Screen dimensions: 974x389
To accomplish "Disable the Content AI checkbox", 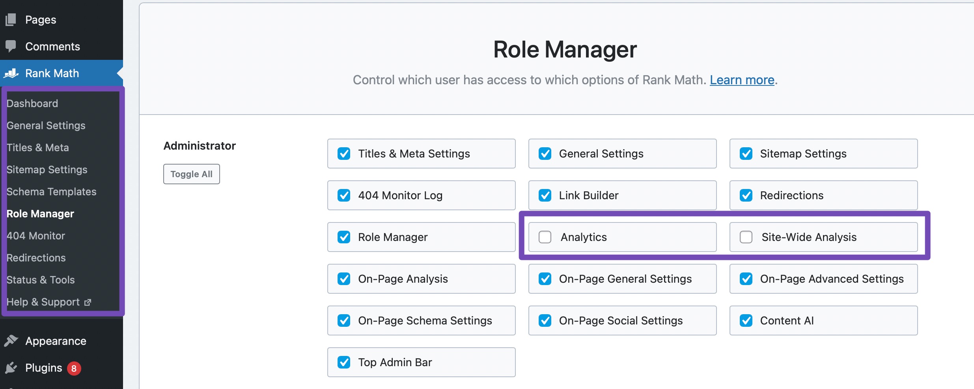I will click(746, 320).
